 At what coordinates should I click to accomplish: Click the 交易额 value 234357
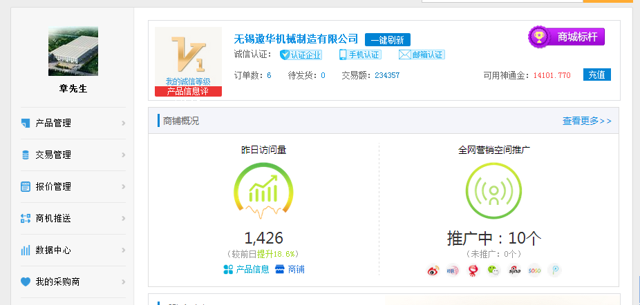pyautogui.click(x=387, y=75)
